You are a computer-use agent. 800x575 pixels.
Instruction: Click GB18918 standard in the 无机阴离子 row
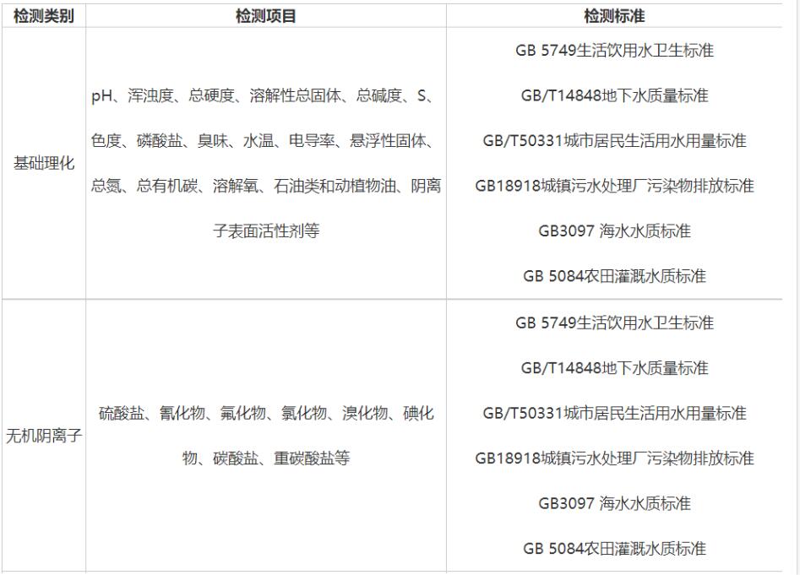pos(614,458)
